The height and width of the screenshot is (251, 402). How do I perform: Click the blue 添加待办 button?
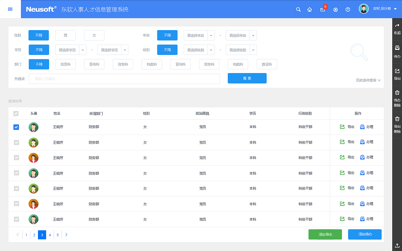click(365, 234)
